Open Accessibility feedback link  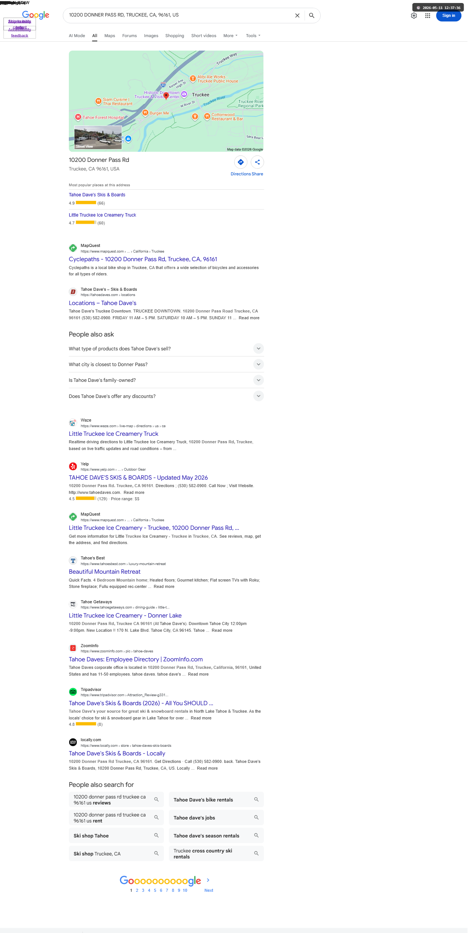[x=19, y=33]
